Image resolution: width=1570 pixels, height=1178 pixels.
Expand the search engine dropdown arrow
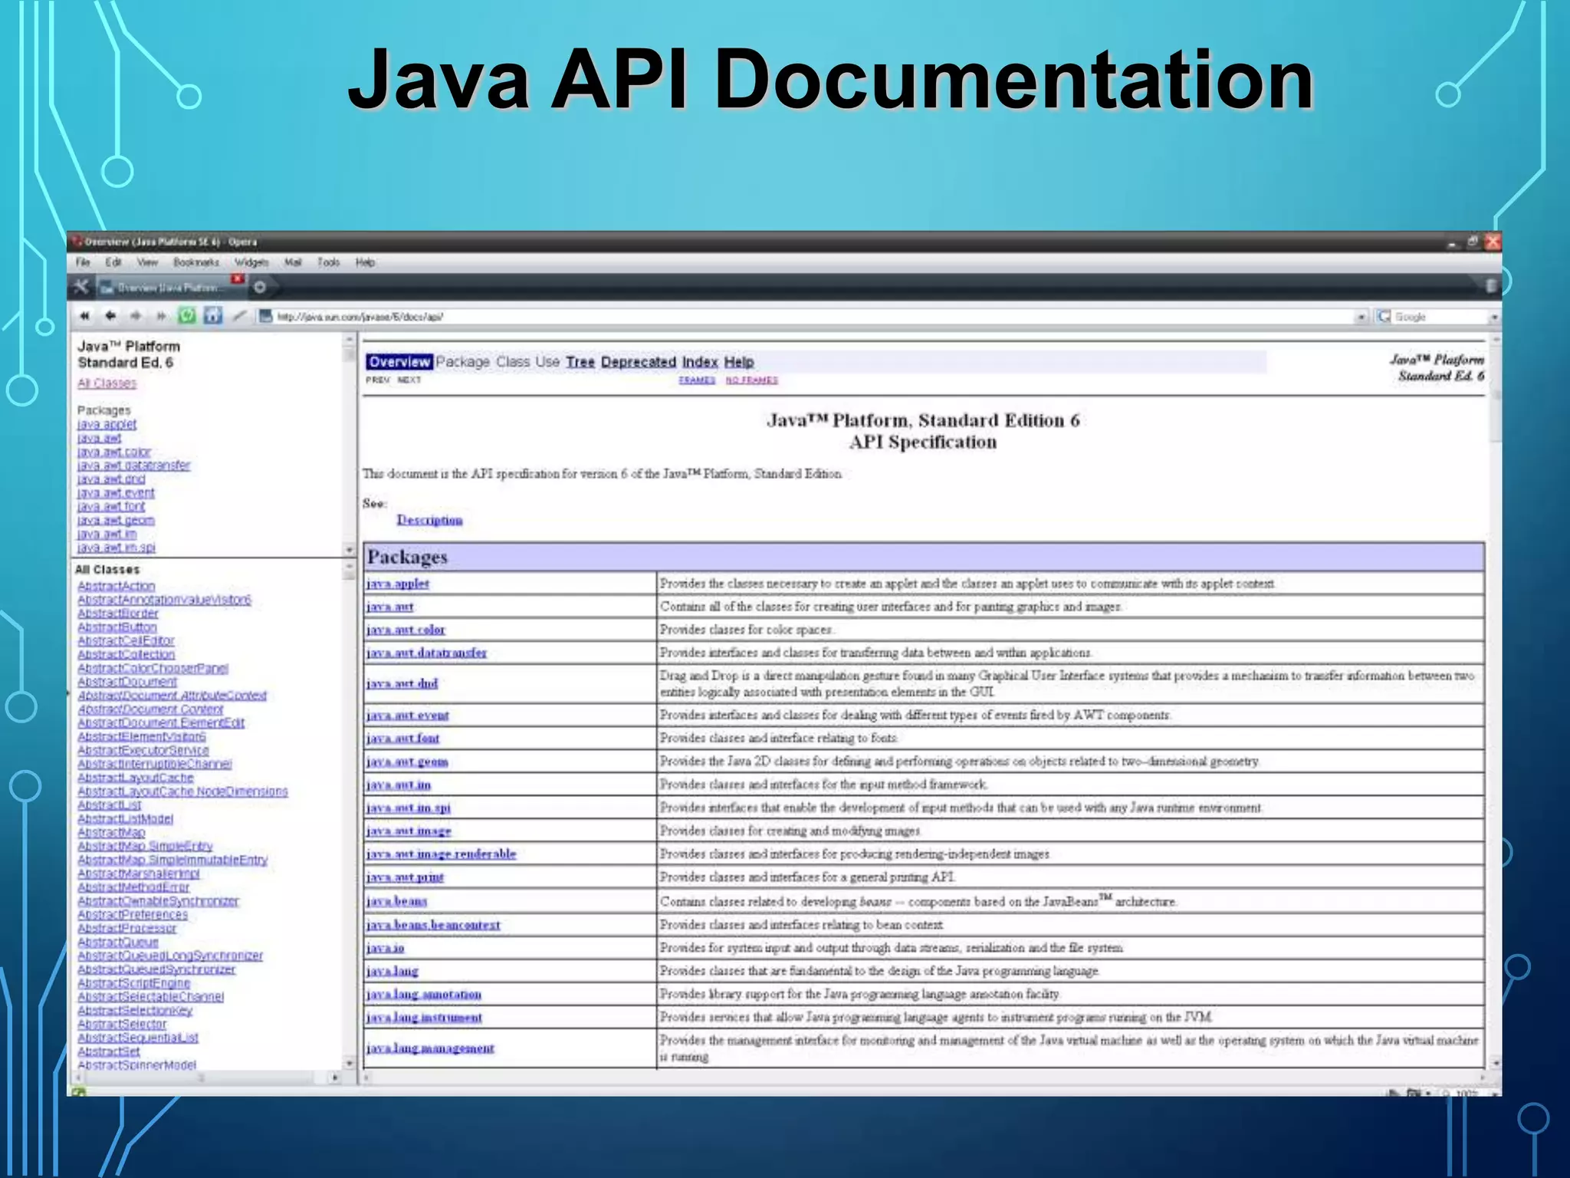point(1494,317)
